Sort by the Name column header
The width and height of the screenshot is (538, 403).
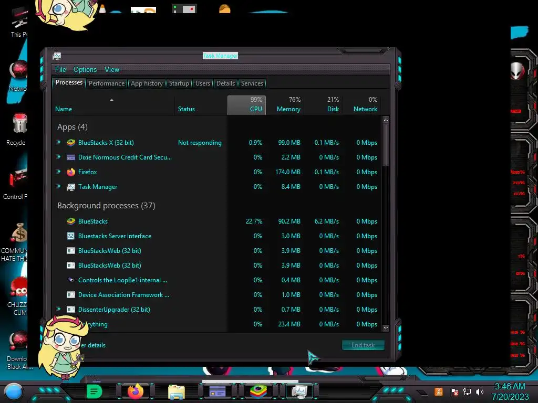tap(113, 105)
